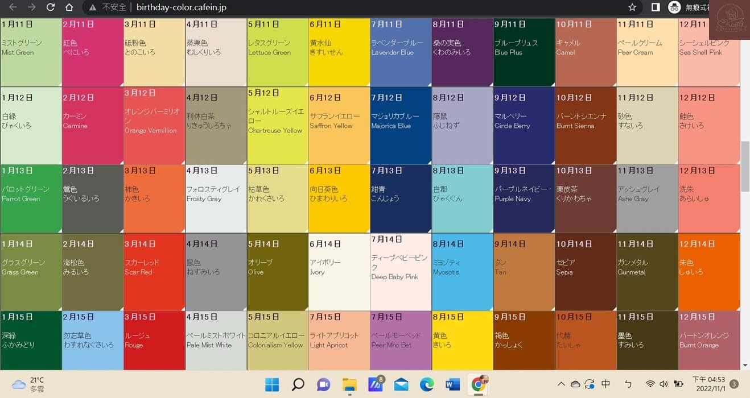This screenshot has width=750, height=398.
Task: Open Microsoft Edge from the taskbar
Action: [427, 384]
